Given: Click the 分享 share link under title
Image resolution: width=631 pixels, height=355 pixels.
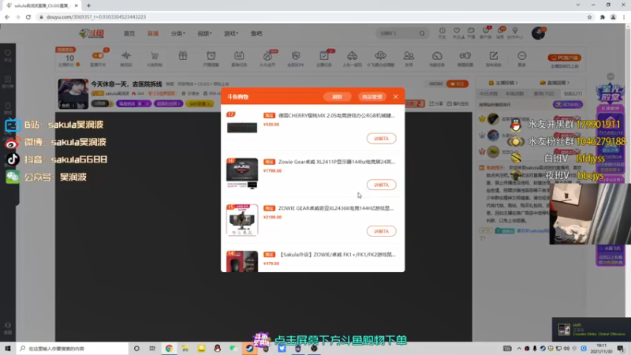Looking at the screenshot, I should click(437, 103).
